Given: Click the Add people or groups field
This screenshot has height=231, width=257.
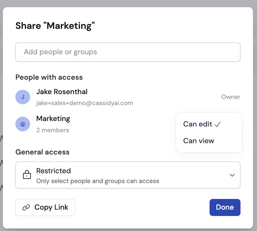Looking at the screenshot, I should tap(128, 52).
